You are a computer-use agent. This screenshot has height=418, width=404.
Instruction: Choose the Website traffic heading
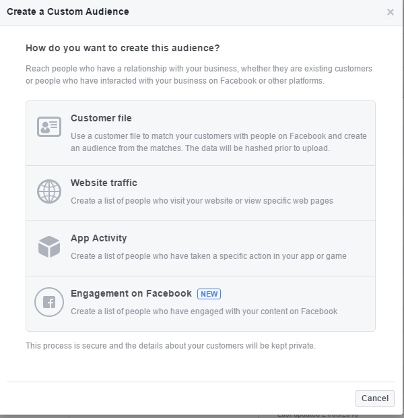104,183
